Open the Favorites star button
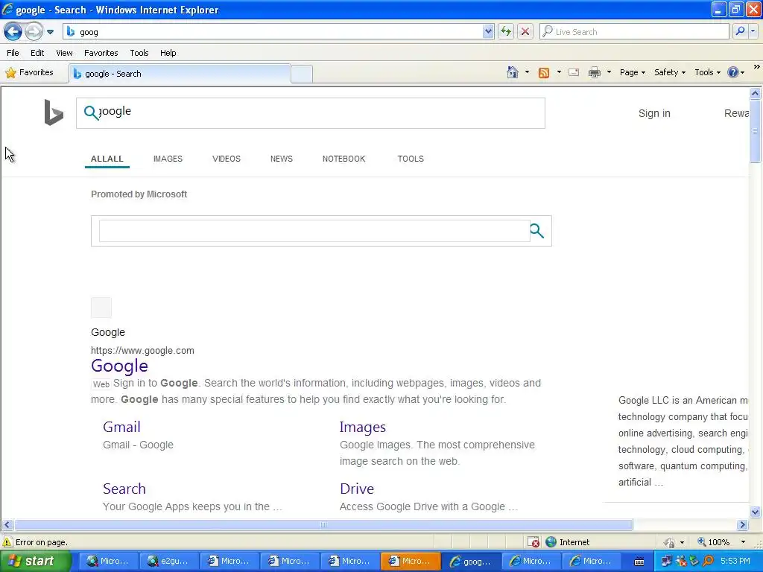Screen dimensions: 763x572 pos(29,72)
